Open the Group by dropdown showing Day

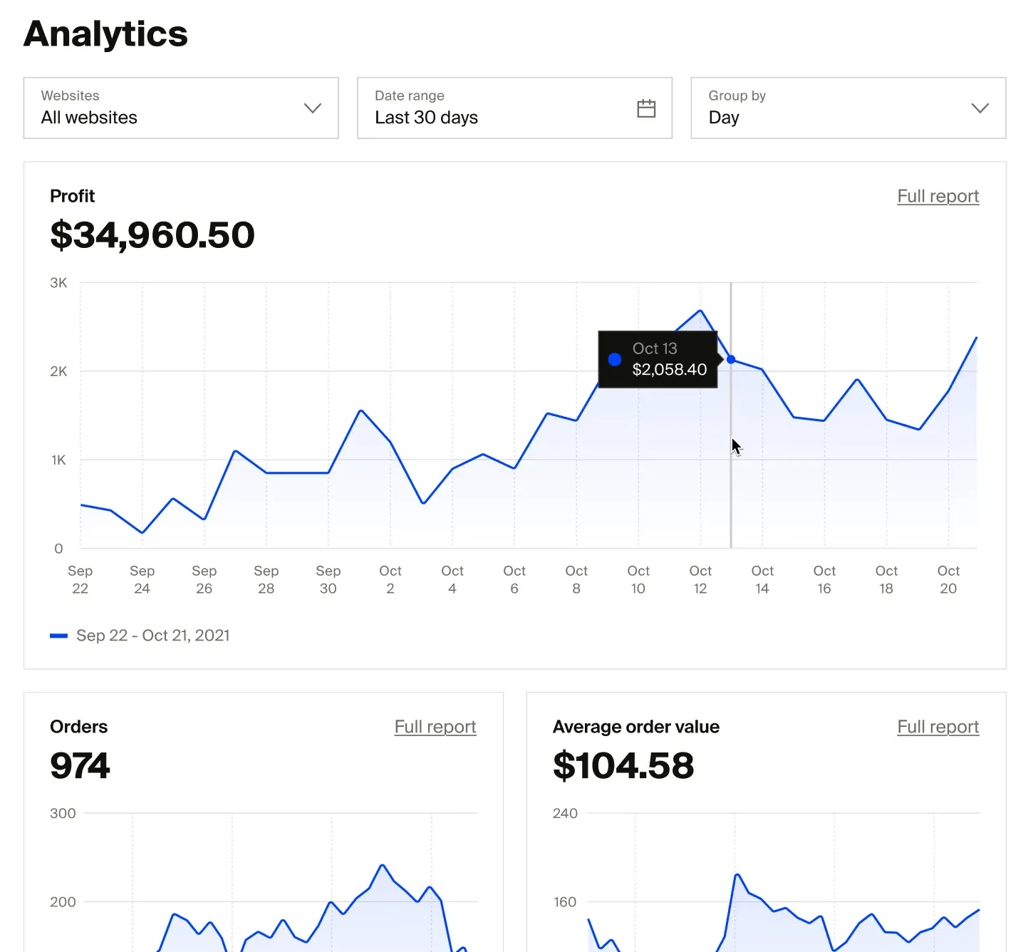coord(847,108)
